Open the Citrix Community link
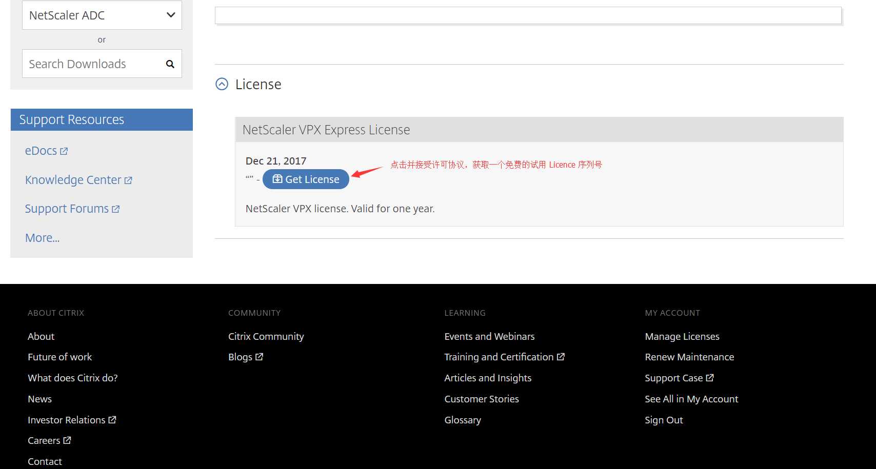The image size is (876, 469). (x=266, y=336)
